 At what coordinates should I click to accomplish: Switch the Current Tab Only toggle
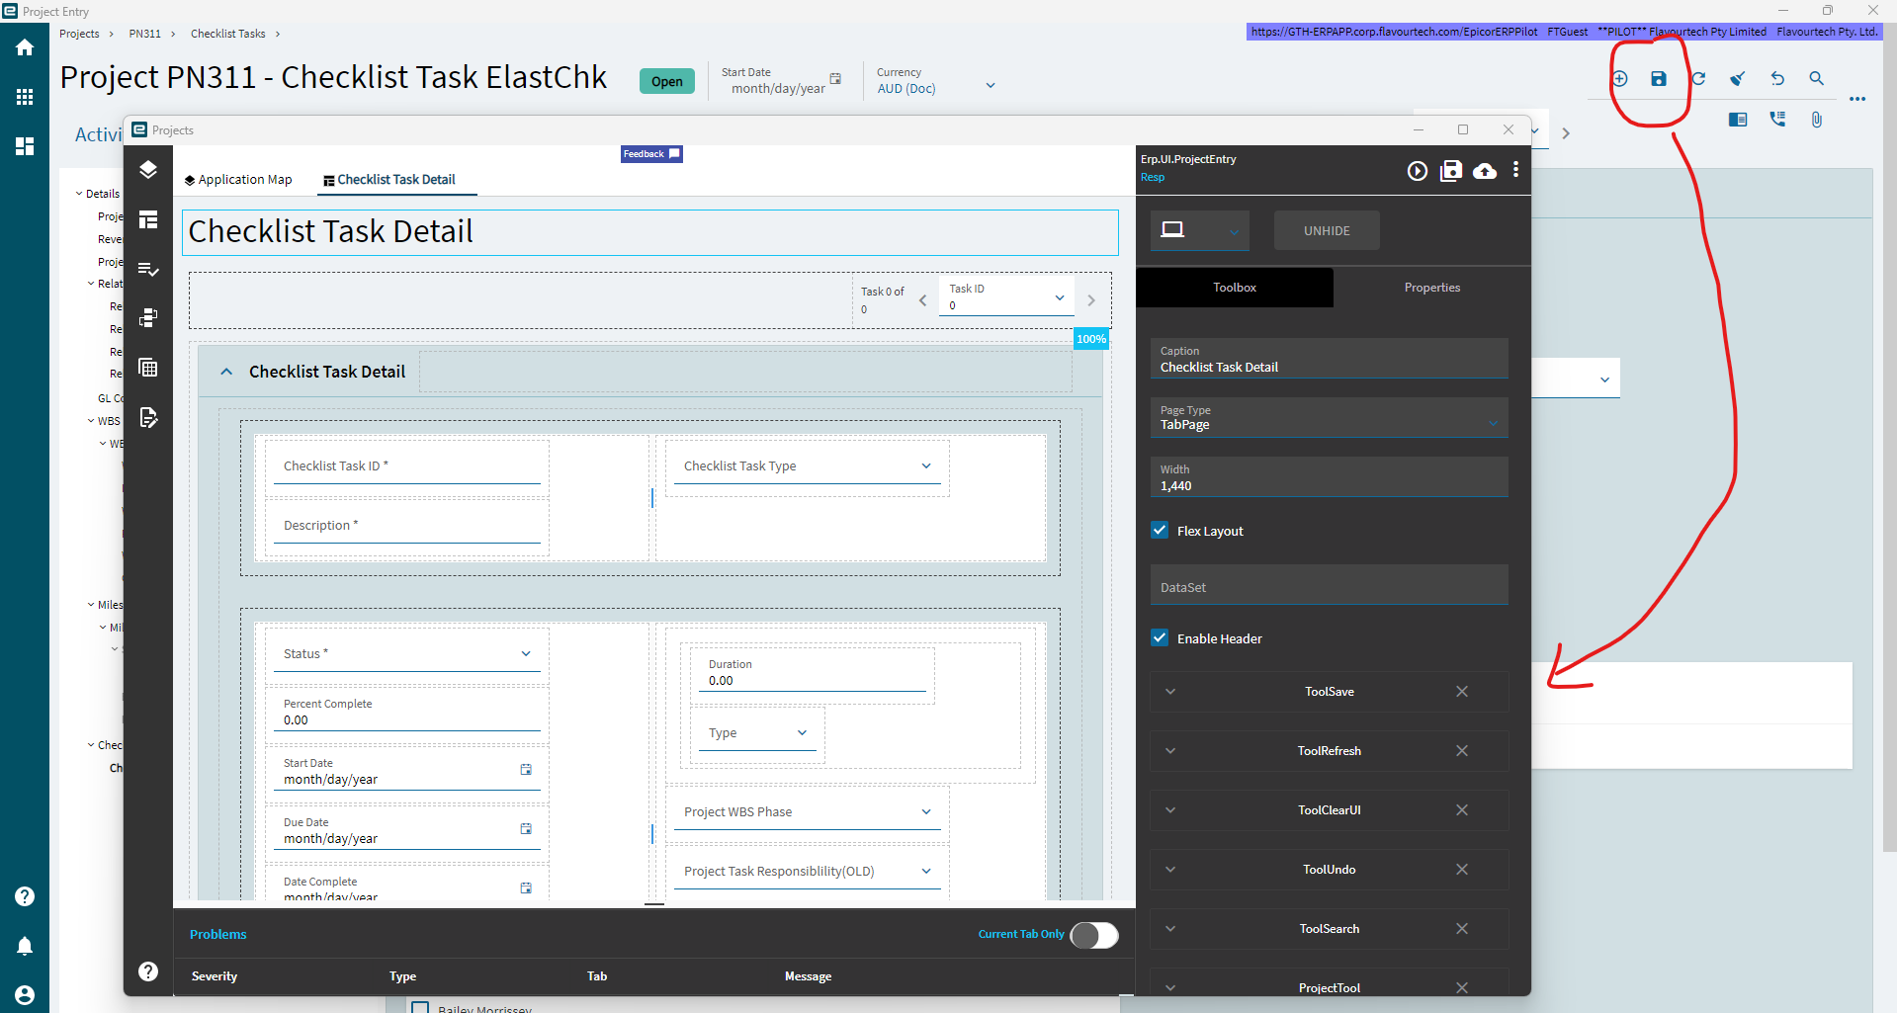pos(1094,935)
